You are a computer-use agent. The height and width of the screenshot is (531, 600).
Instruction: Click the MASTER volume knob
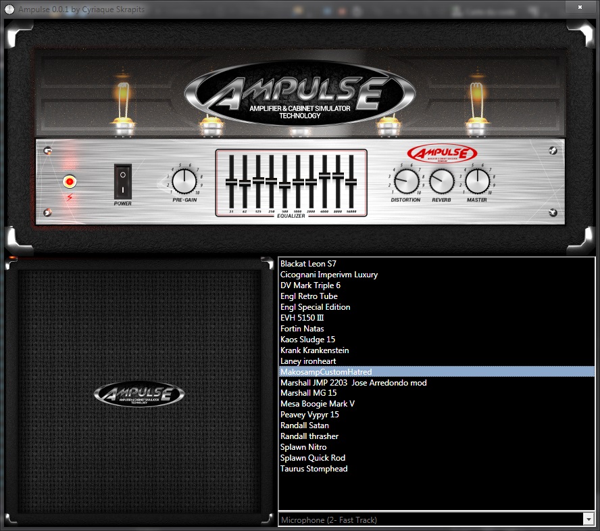(x=477, y=181)
